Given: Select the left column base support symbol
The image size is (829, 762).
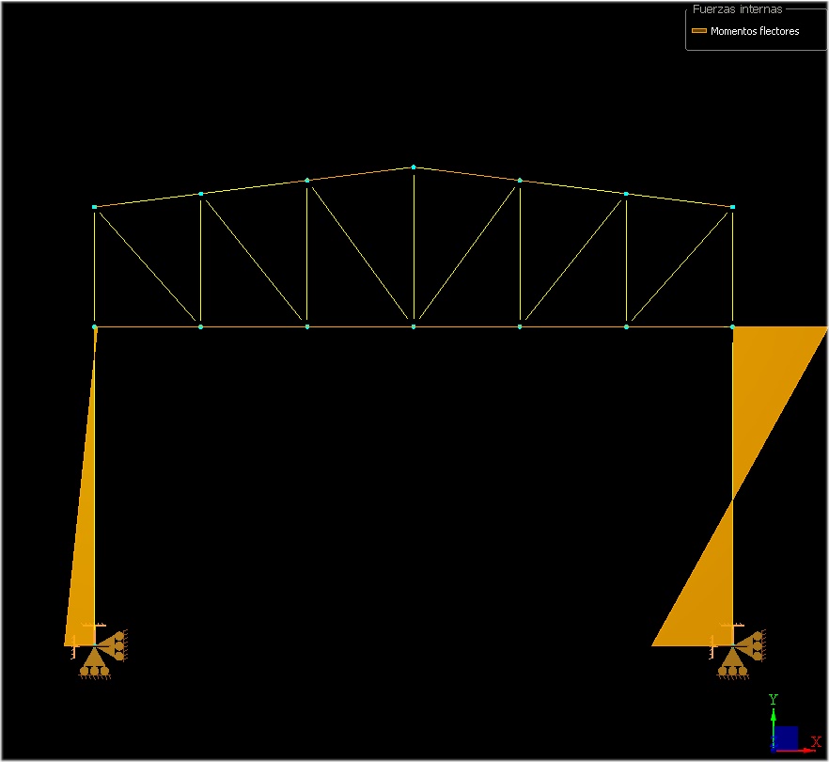Looking at the screenshot, I should point(99,652).
